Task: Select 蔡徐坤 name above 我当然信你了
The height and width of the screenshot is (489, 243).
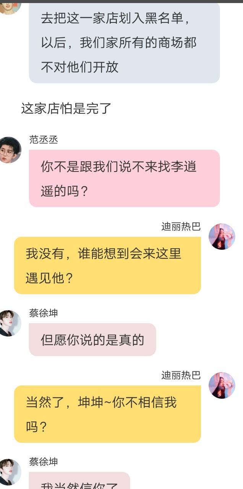Action: (x=44, y=462)
